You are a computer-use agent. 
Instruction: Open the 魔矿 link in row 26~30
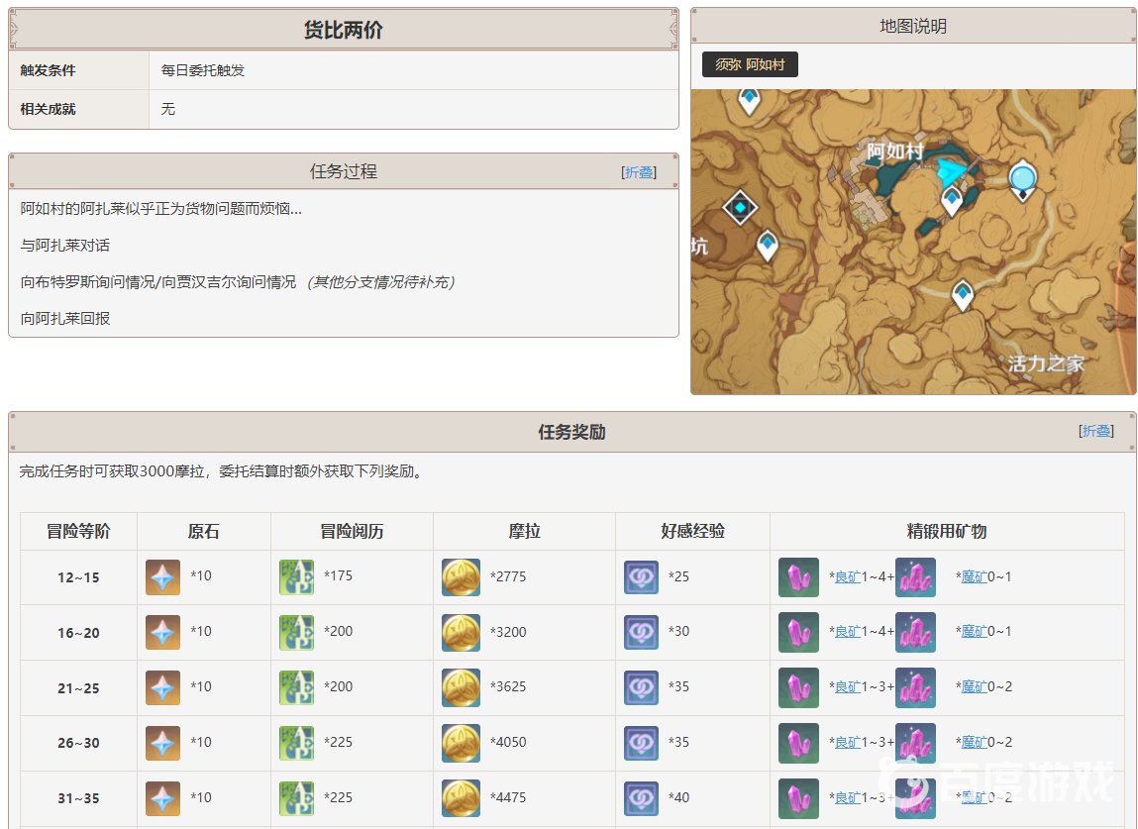pyautogui.click(x=974, y=743)
